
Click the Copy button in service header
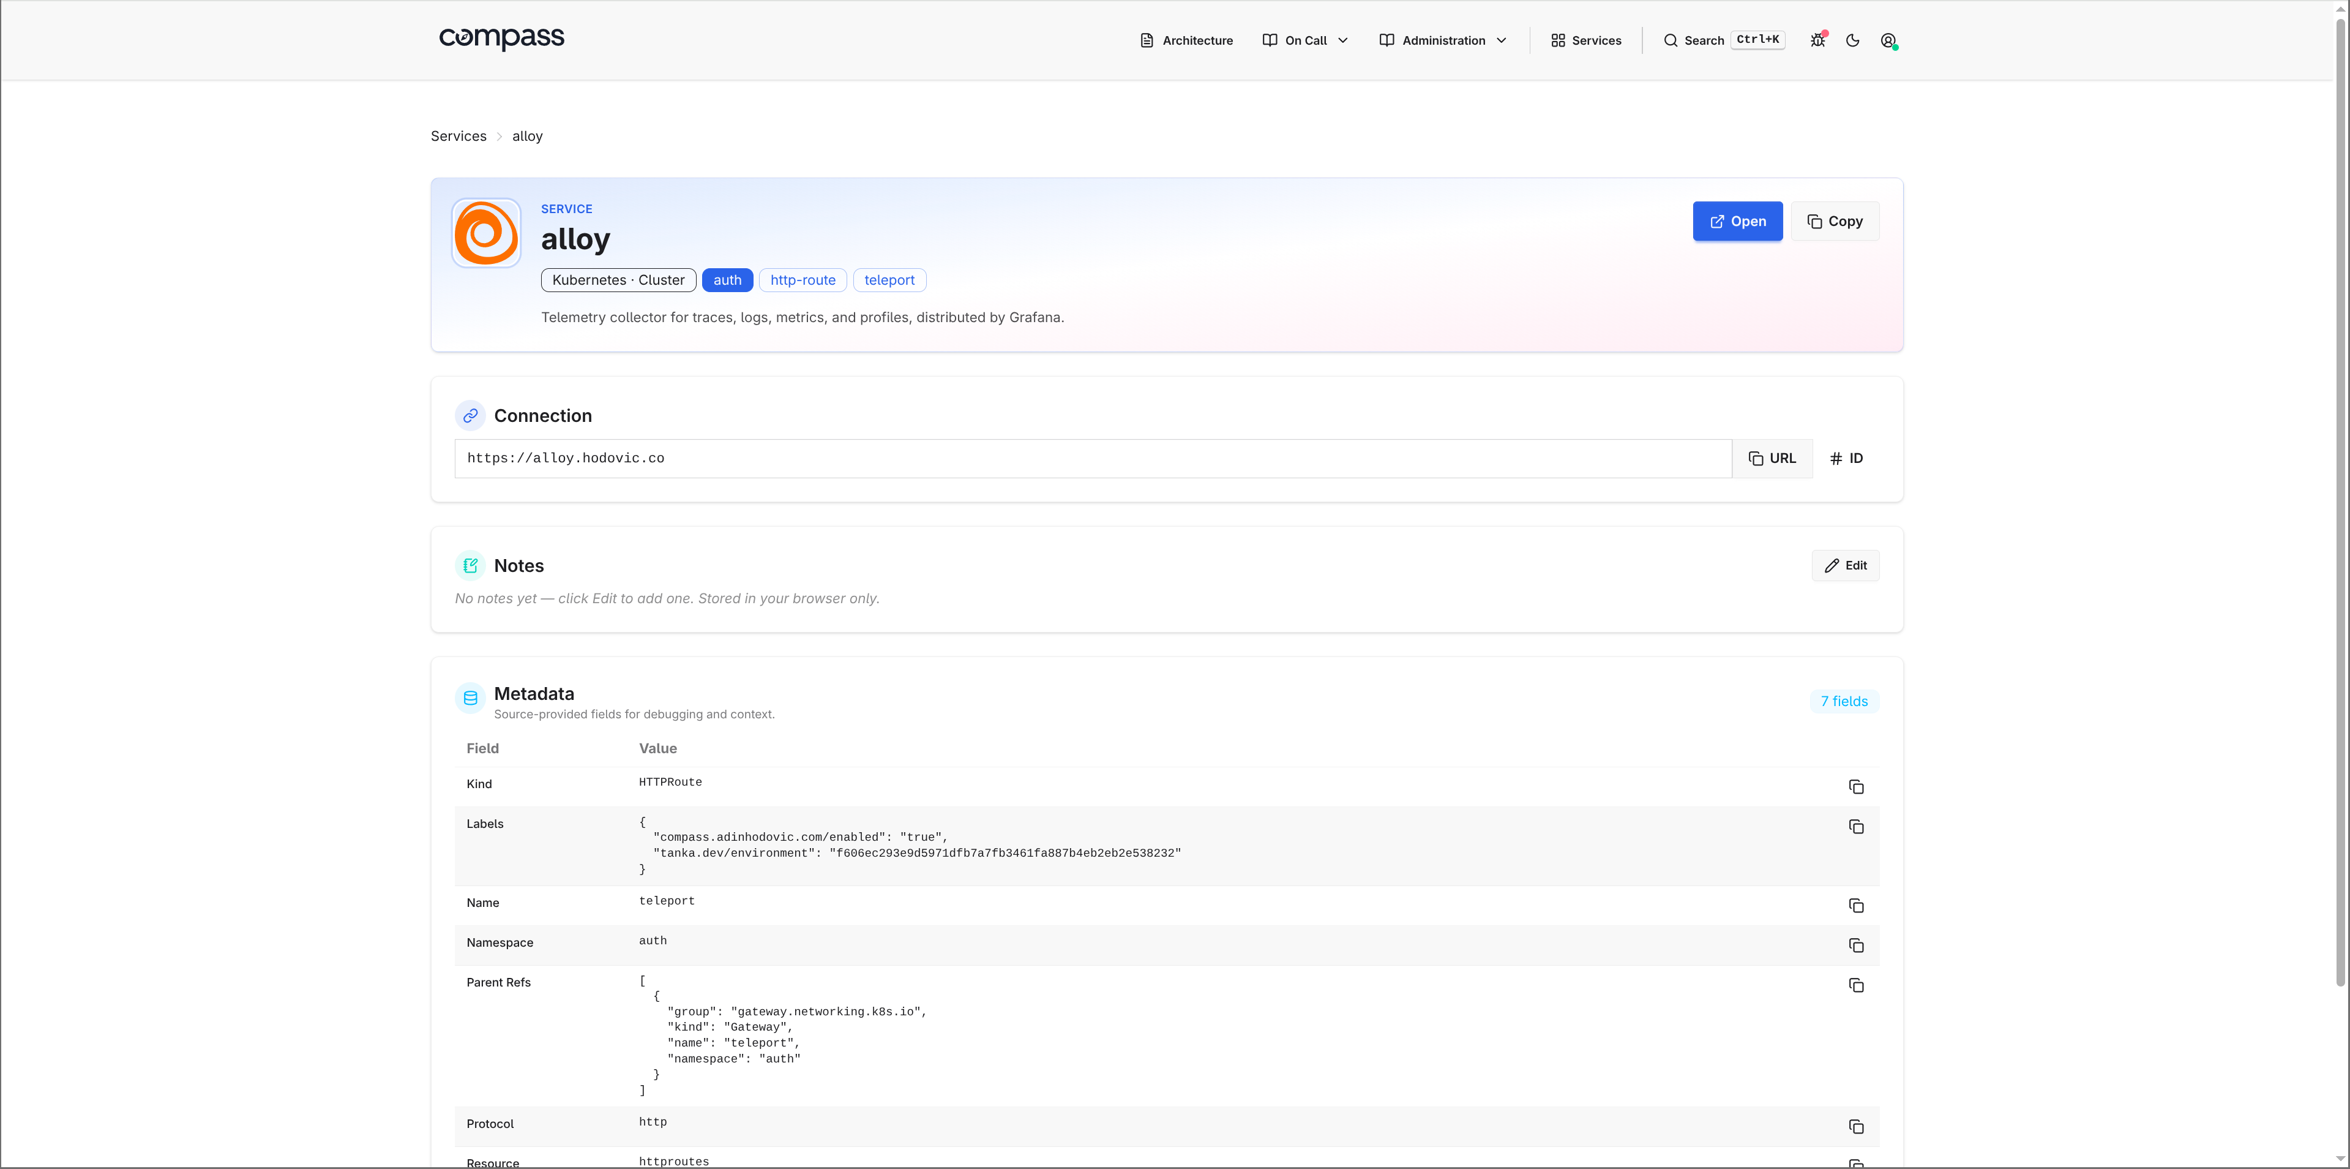tap(1835, 221)
